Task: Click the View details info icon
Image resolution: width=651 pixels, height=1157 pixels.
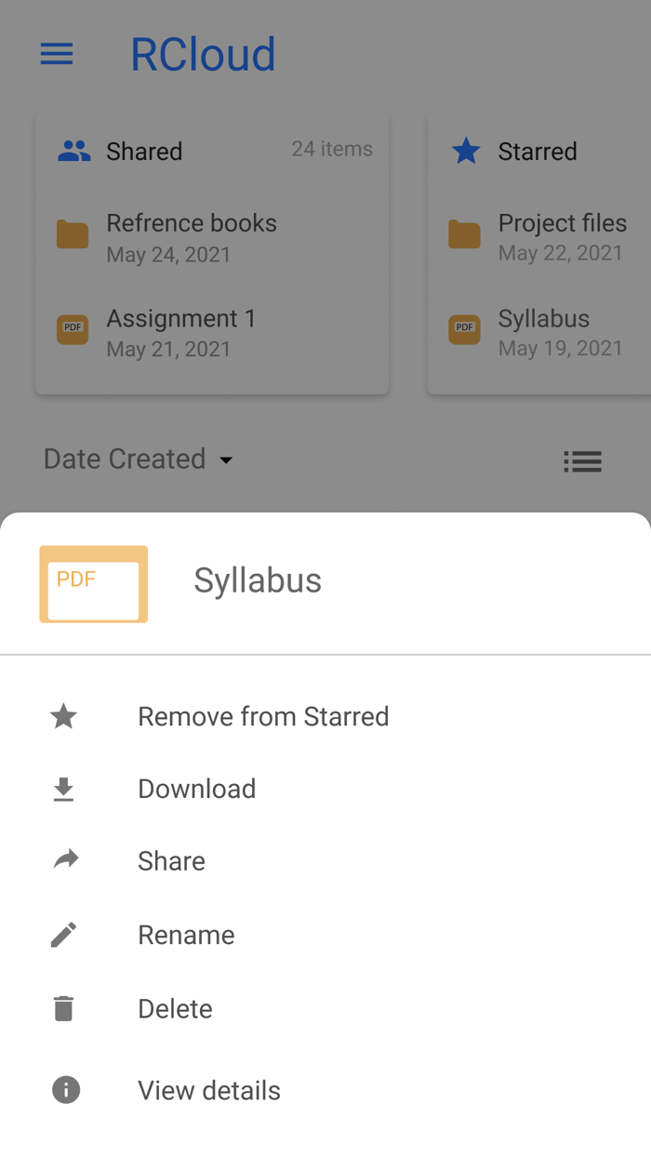Action: (64, 1089)
